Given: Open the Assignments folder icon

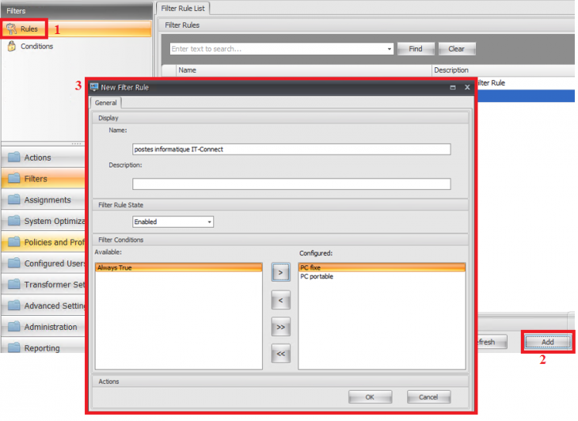Looking at the screenshot, I should coord(14,199).
